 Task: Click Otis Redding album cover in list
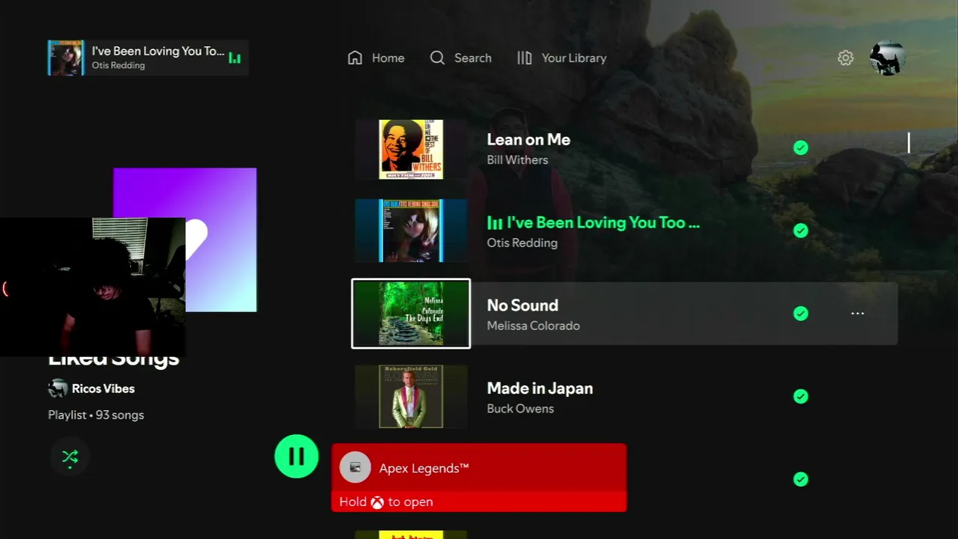(411, 231)
